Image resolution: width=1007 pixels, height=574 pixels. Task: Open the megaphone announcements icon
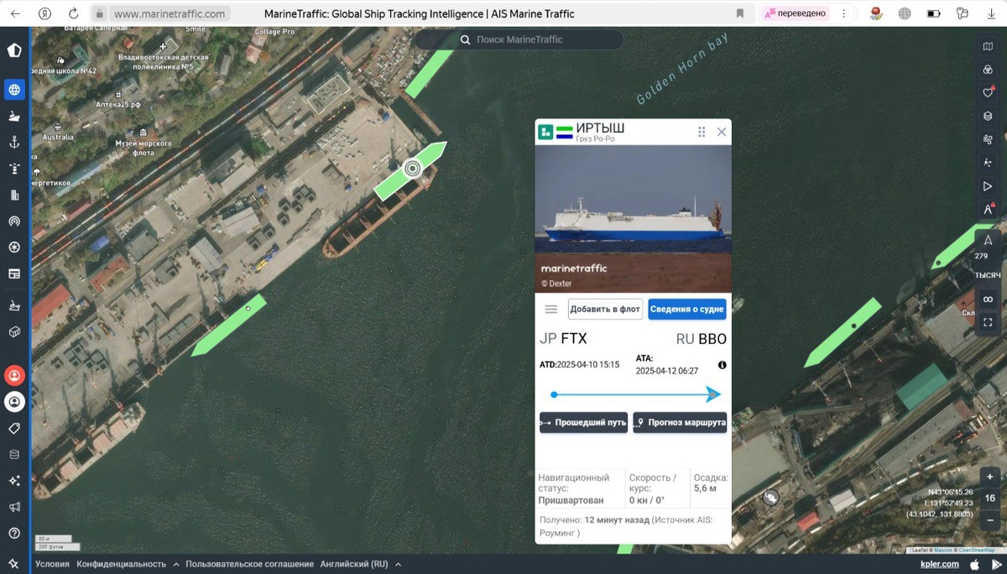13,507
